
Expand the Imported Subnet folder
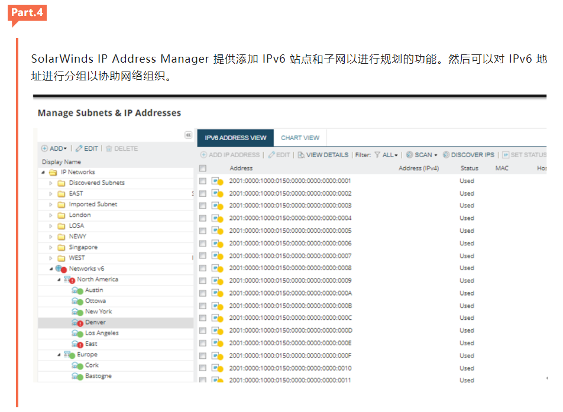click(x=51, y=205)
